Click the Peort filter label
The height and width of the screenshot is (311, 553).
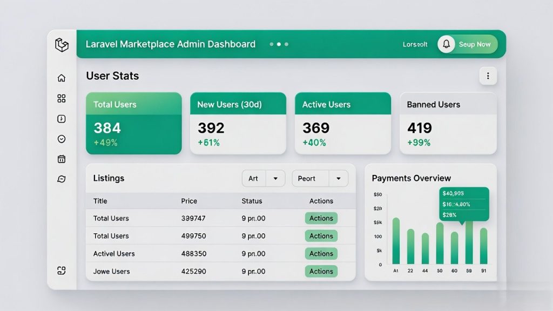(x=307, y=178)
